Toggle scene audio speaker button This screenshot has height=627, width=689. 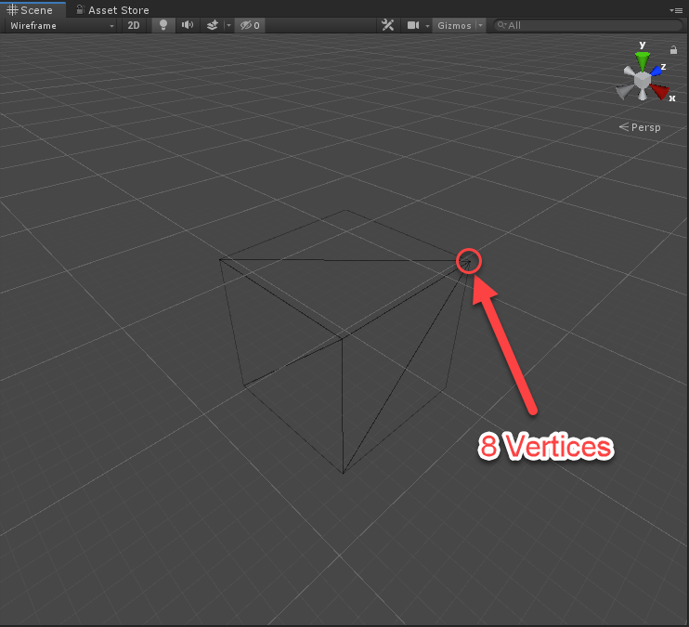click(188, 25)
